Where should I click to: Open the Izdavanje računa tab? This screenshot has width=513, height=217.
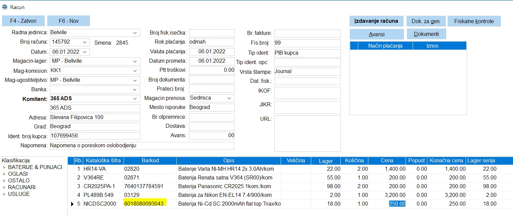click(376, 21)
